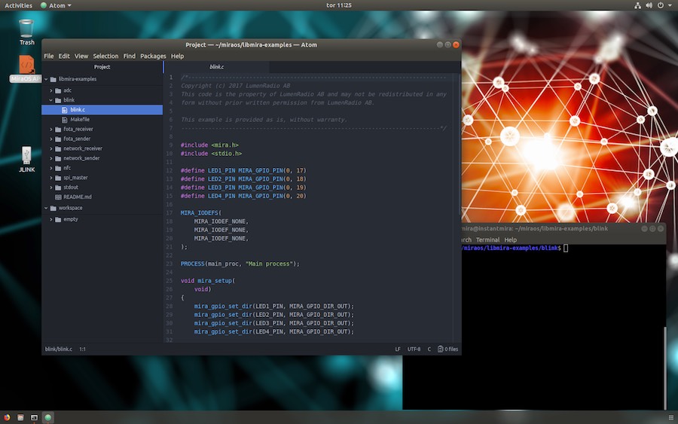Expand the network_receiver folder
The width and height of the screenshot is (678, 424).
[51, 148]
